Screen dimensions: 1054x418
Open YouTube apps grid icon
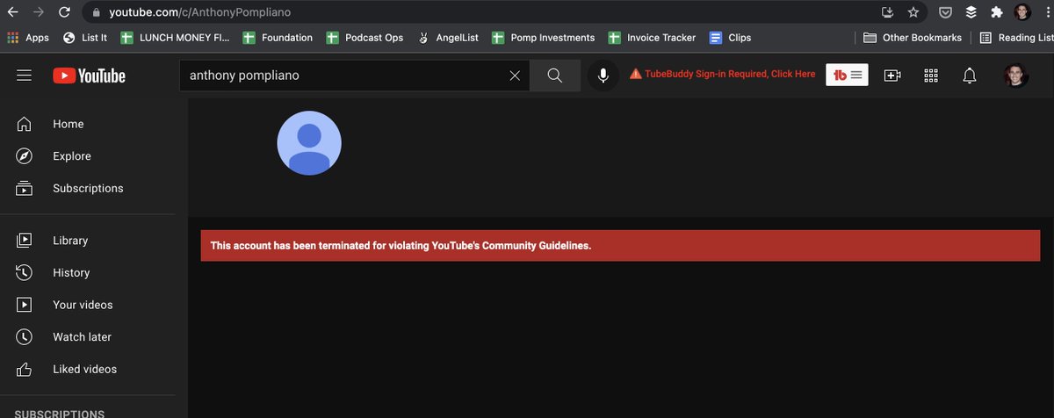(x=931, y=76)
